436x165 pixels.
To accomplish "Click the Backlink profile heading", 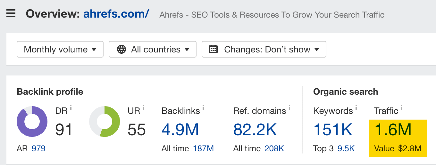I will (x=50, y=92).
